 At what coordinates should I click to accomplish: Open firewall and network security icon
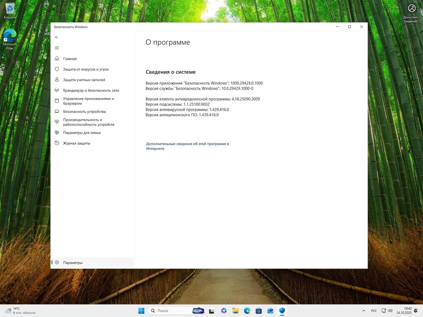[57, 90]
